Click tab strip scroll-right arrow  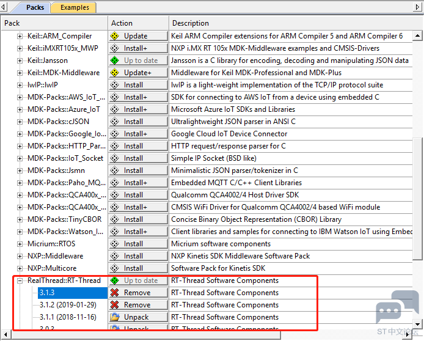(417, 7)
